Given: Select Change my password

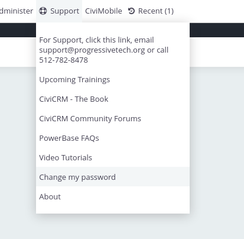Looking at the screenshot, I should pos(113,177).
